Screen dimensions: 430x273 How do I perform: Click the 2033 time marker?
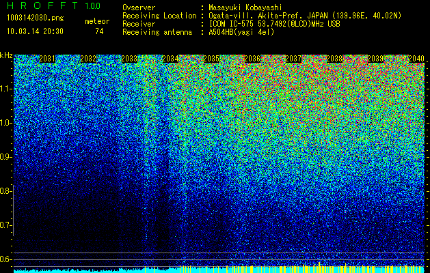point(129,59)
